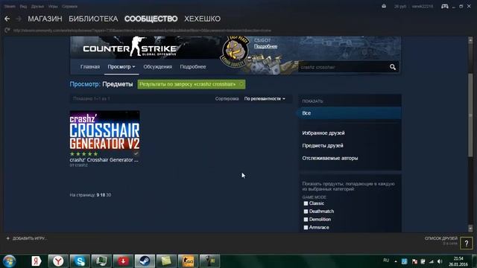The width and height of the screenshot is (477, 268).
Task: Check the Armsrace game mode box
Action: coord(306,227)
